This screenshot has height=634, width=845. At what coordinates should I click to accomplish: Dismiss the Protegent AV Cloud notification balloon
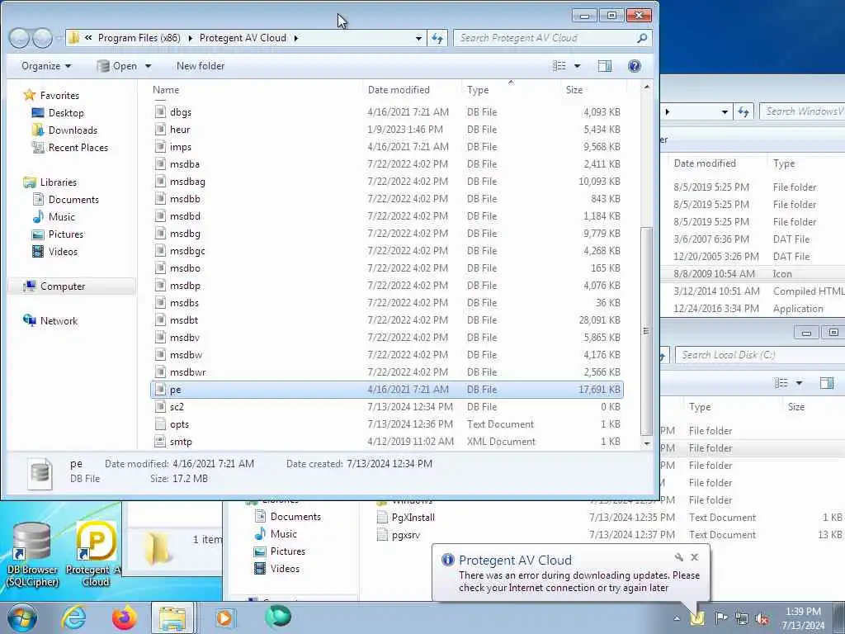click(x=695, y=557)
